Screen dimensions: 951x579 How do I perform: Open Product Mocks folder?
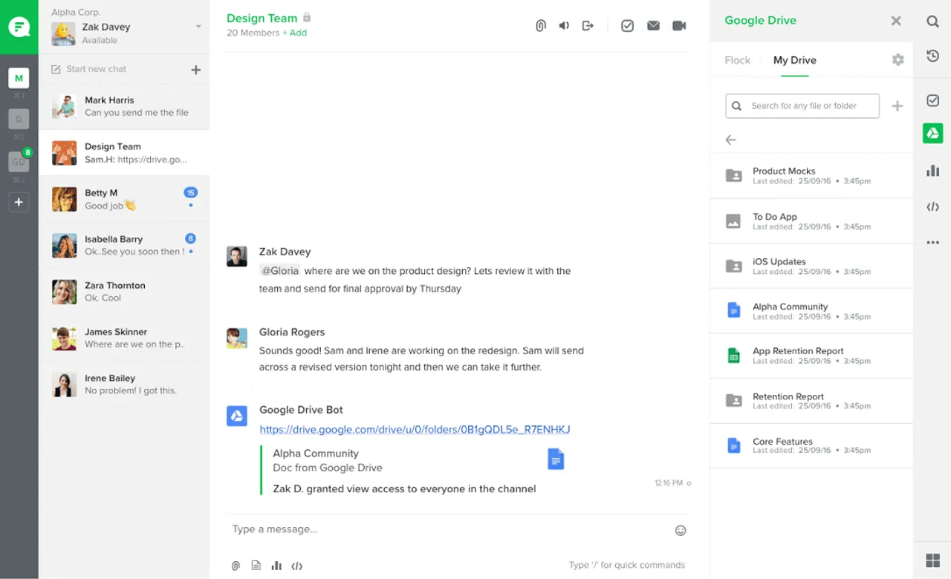point(811,176)
